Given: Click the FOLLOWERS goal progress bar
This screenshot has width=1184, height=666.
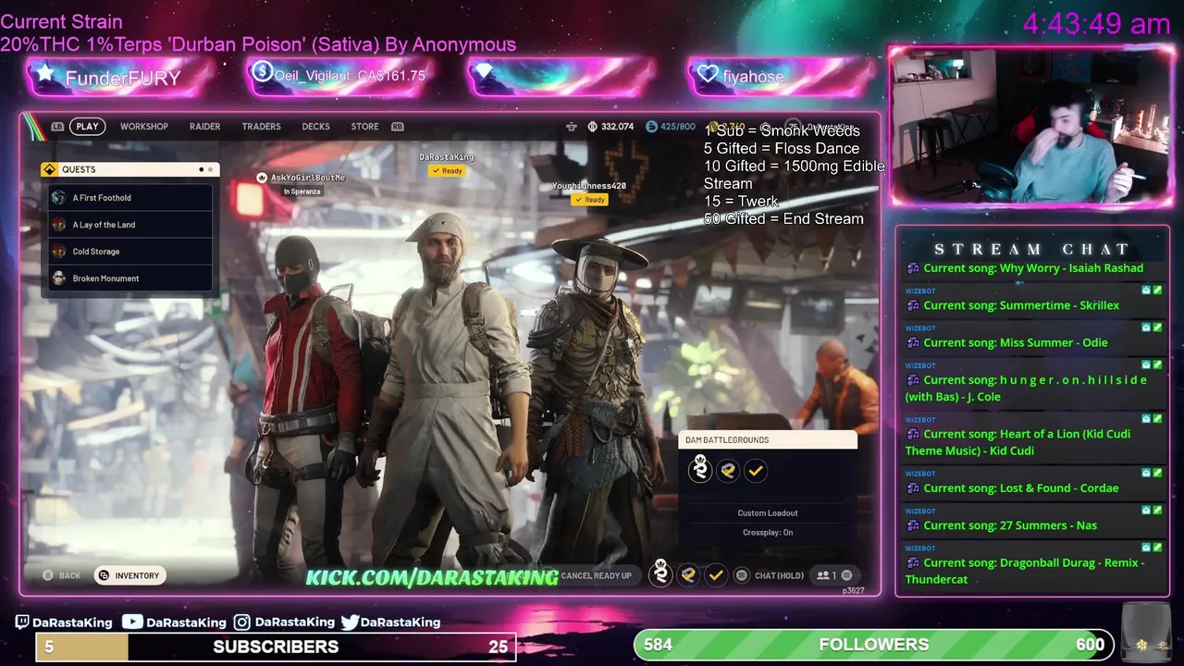Looking at the screenshot, I should (873, 645).
